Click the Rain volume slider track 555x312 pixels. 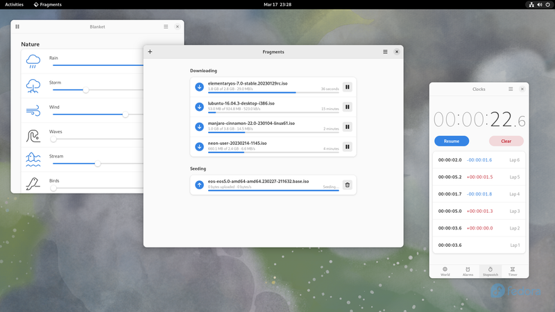(x=98, y=65)
